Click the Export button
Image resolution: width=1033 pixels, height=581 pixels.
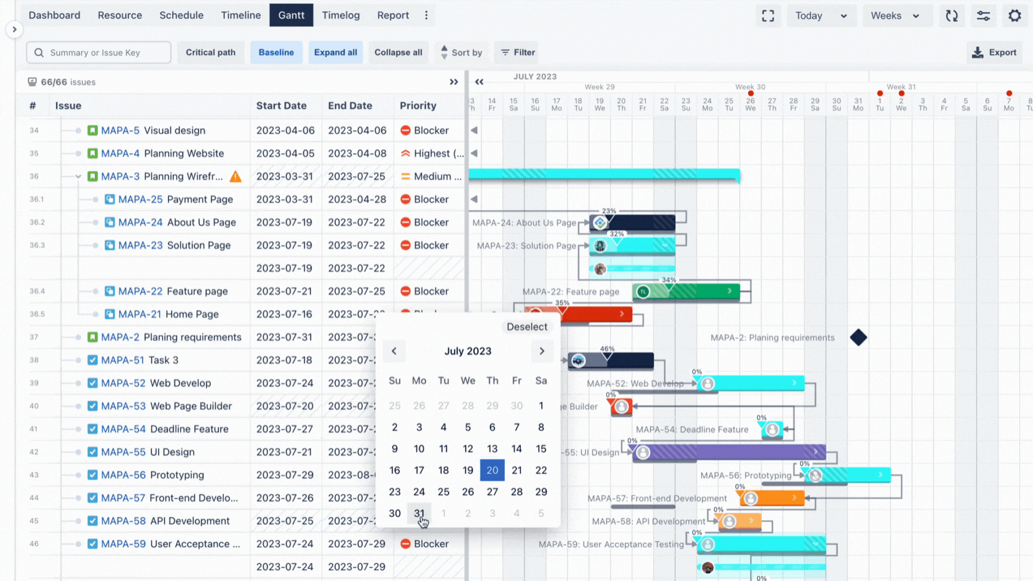tap(994, 52)
